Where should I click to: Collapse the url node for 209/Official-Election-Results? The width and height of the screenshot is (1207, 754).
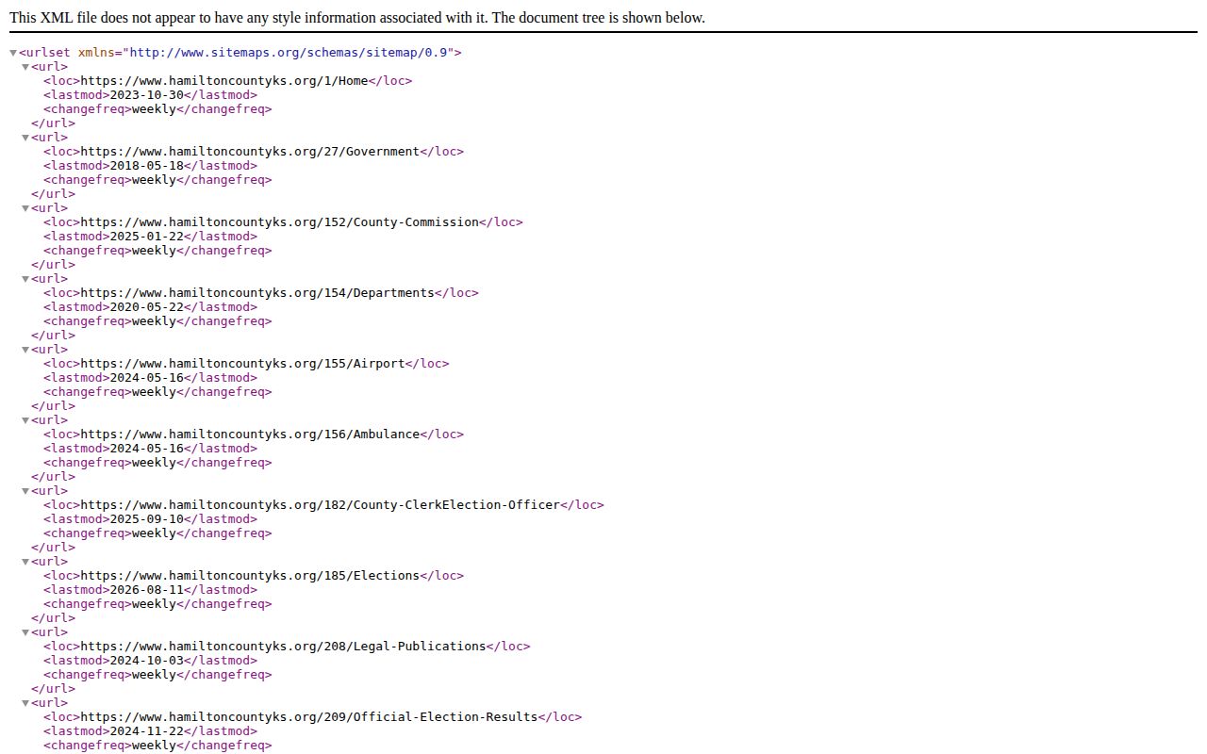point(26,703)
